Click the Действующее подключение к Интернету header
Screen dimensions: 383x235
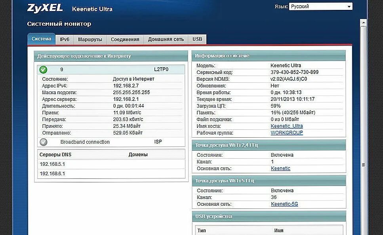111,56
